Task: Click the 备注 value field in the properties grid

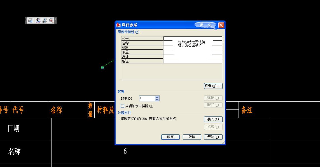Action: [x=193, y=61]
